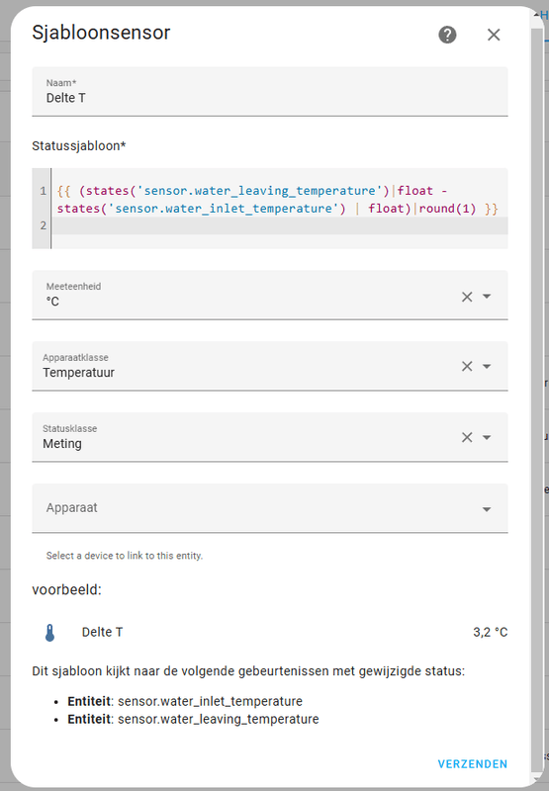
Task: Click the thermometer icon next to Delte T
Action: pos(49,633)
